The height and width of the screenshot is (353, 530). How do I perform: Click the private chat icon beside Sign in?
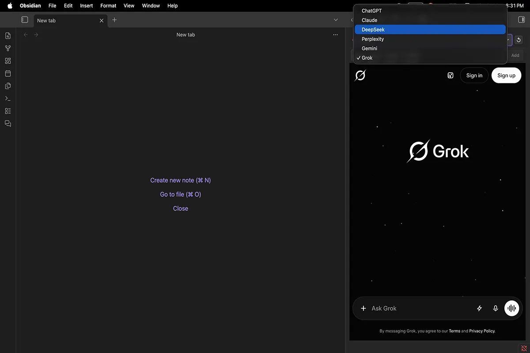click(450, 75)
